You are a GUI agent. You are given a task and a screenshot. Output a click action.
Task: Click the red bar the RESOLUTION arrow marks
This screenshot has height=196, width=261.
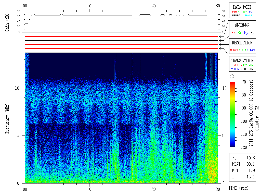coord(122,44)
